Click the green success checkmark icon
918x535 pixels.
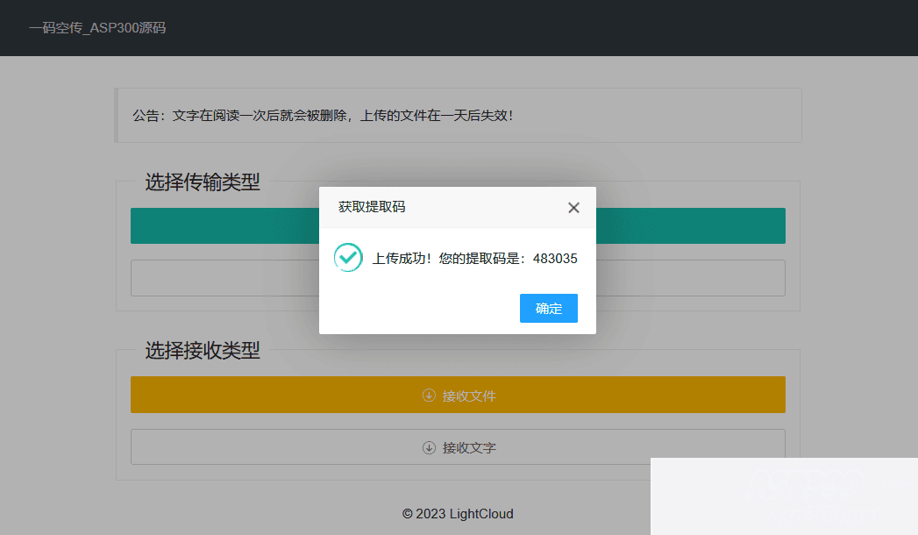[348, 258]
